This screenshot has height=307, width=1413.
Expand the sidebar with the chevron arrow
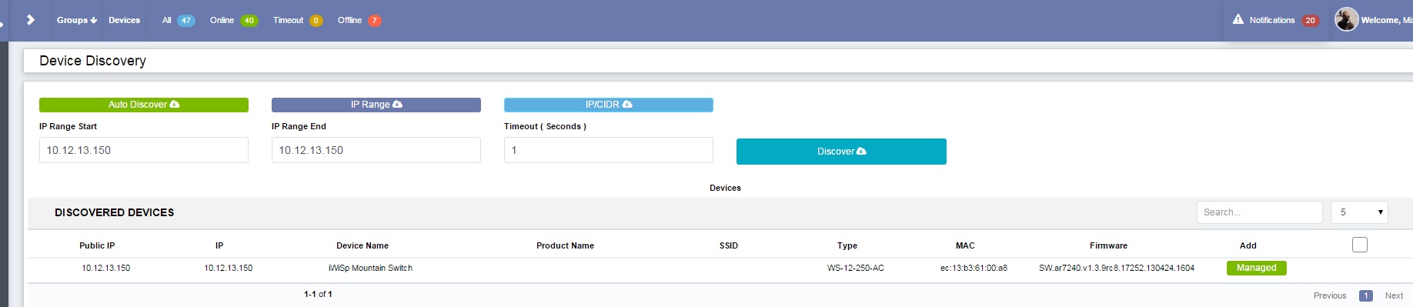point(30,20)
